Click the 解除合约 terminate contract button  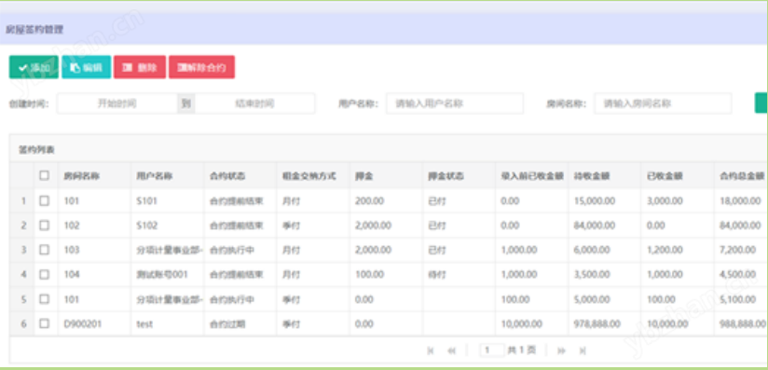(202, 67)
